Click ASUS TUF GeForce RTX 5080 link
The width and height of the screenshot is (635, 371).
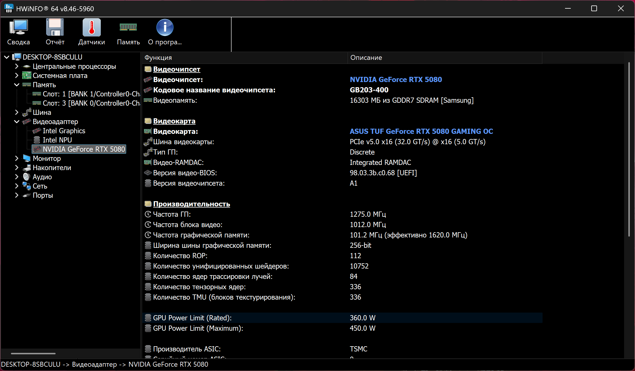[x=421, y=132]
